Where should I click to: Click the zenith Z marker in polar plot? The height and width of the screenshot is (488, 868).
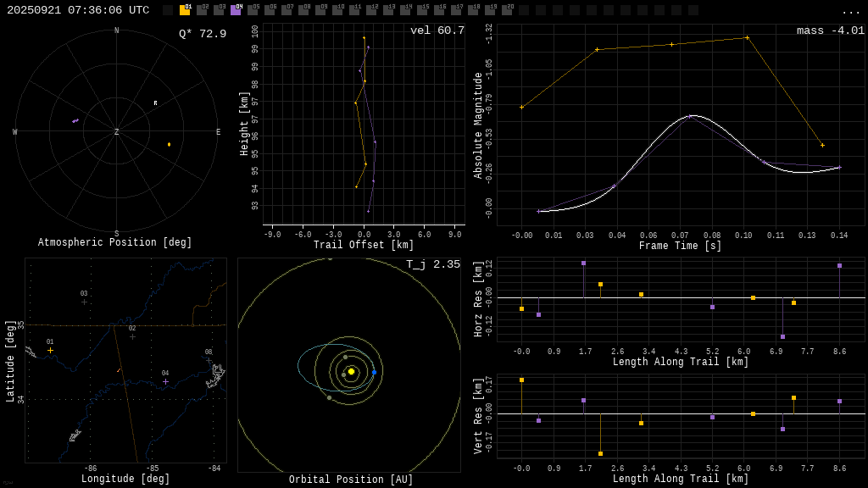(116, 132)
